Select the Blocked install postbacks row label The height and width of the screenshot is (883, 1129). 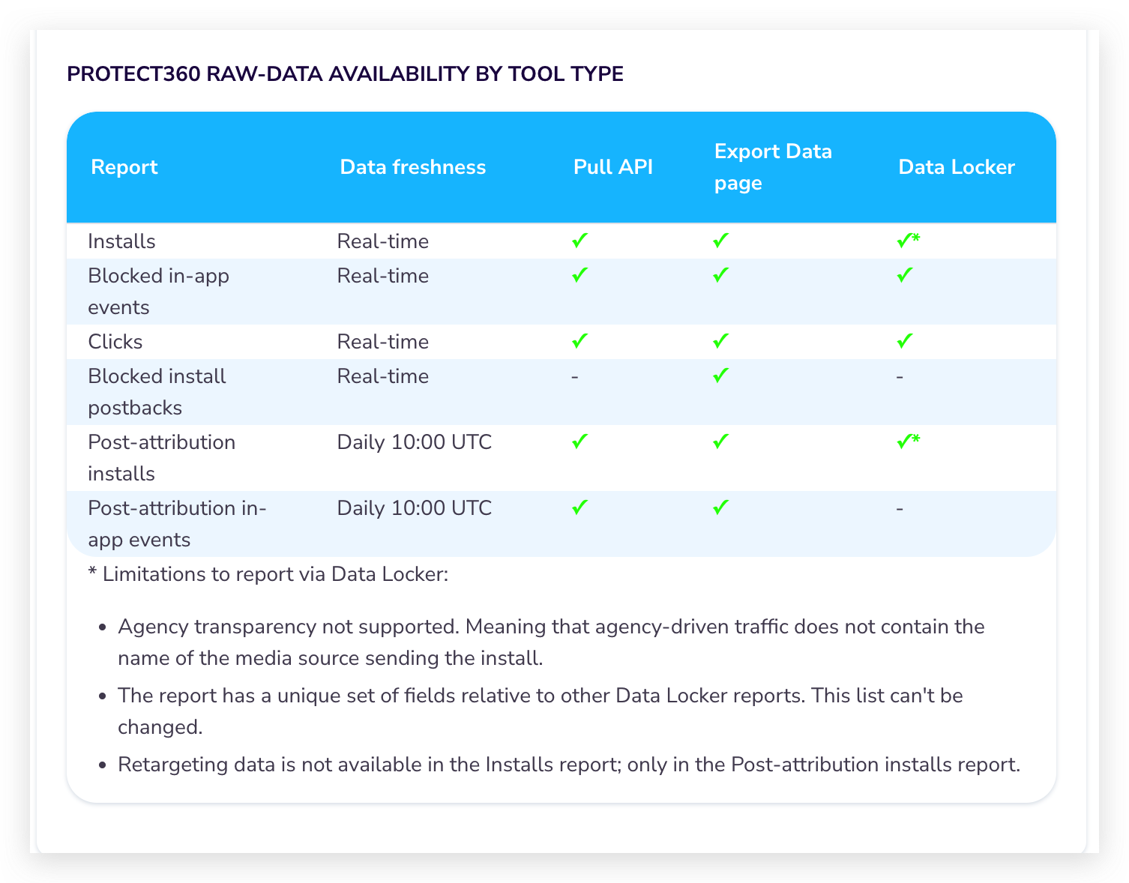pos(157,391)
